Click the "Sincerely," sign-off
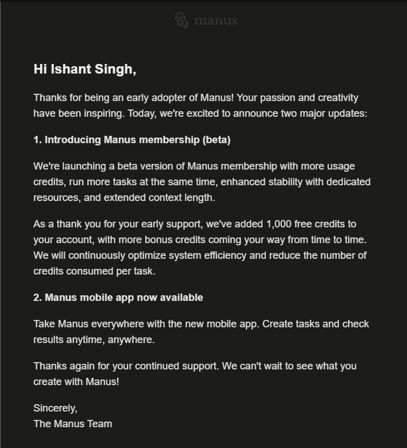The height and width of the screenshot is (448, 407). click(x=55, y=408)
